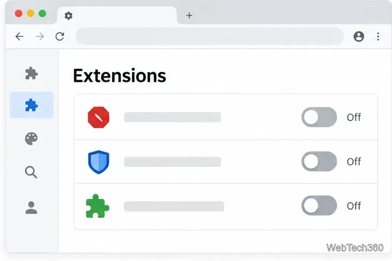
Task: Turn on the blue shield extension toggle
Action: (319, 162)
